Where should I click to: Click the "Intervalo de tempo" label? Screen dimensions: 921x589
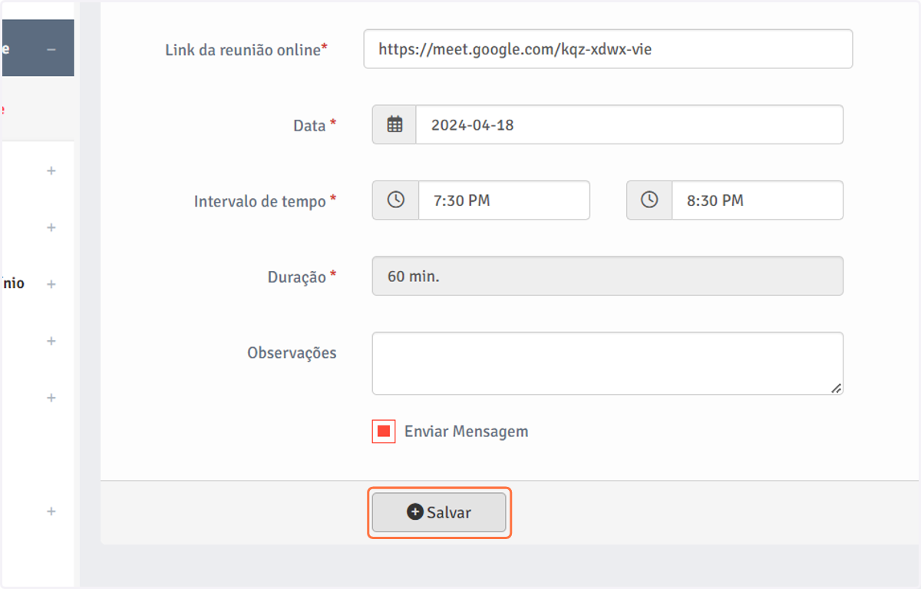265,201
